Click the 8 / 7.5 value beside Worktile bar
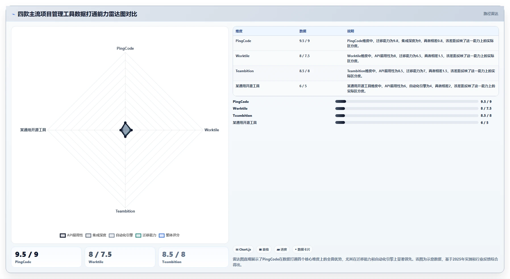510x279 pixels. coord(486,109)
